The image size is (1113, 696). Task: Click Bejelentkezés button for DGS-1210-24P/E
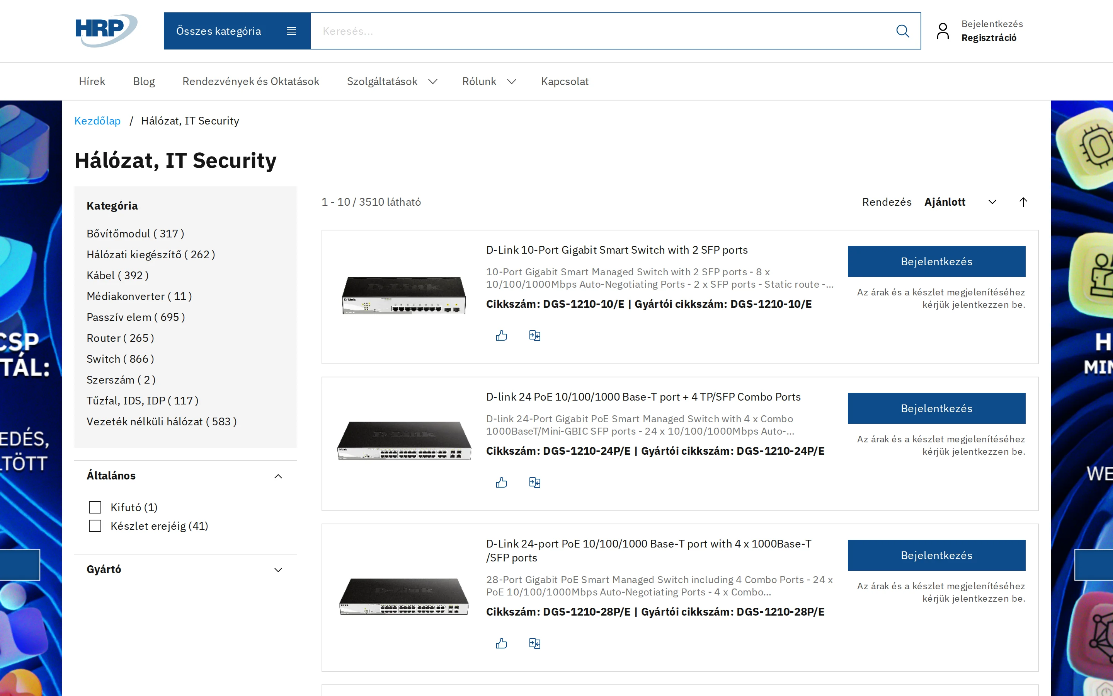pyautogui.click(x=936, y=408)
